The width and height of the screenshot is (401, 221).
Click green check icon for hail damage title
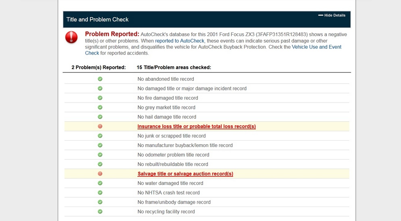(x=100, y=117)
